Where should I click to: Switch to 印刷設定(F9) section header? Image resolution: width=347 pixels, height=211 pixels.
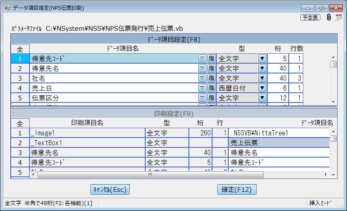coord(173,114)
